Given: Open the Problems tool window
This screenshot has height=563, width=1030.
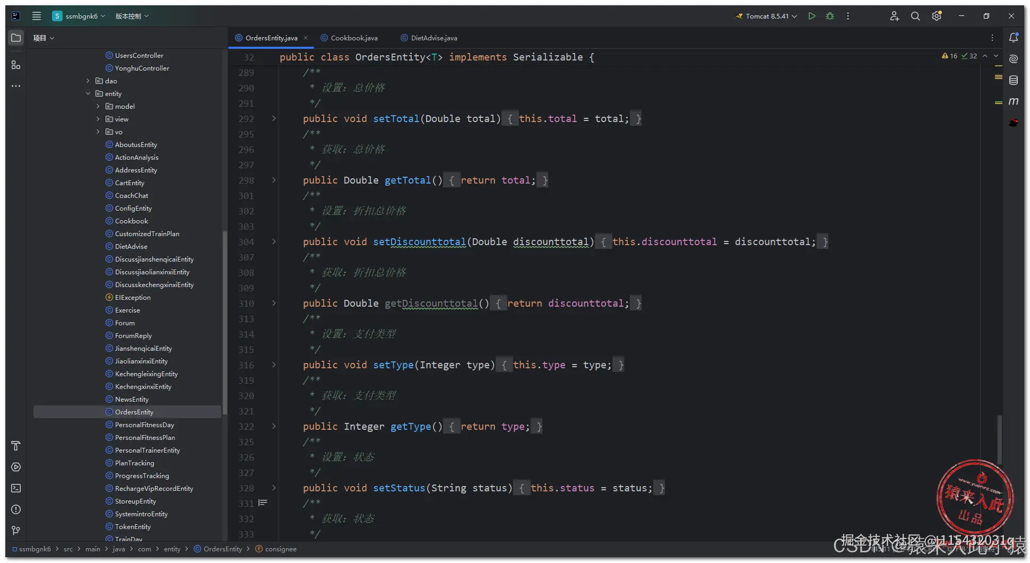Looking at the screenshot, I should pos(16,509).
